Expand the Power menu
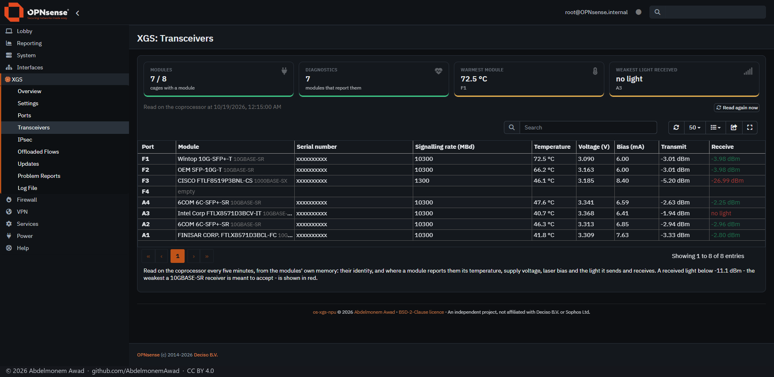 (64, 236)
